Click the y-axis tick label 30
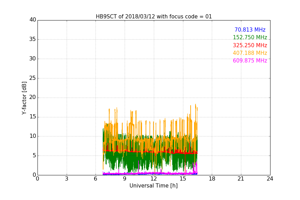The height and width of the screenshot is (200, 300). click(33, 59)
